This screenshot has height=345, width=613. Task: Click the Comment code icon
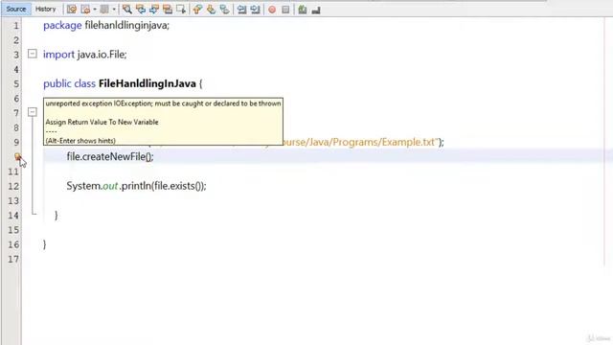(303, 10)
